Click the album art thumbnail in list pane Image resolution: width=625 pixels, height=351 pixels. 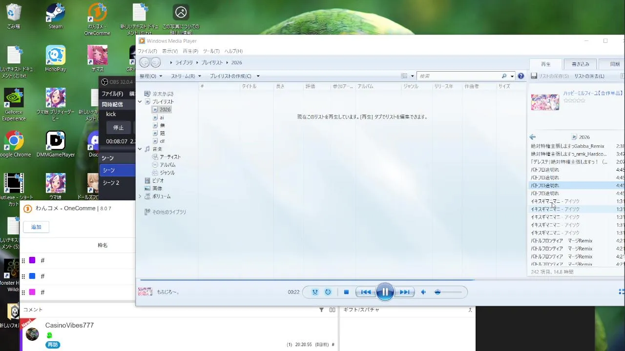(x=545, y=102)
